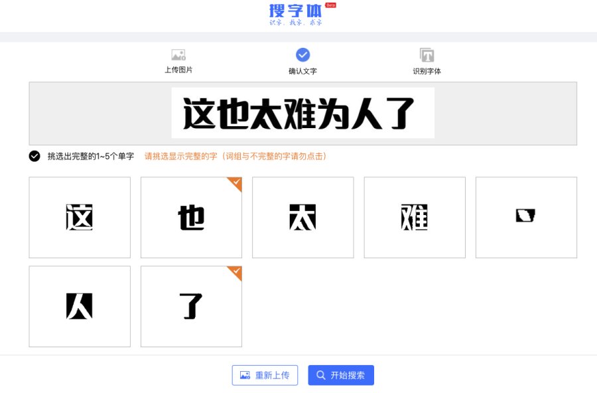Image resolution: width=597 pixels, height=393 pixels.
Task: Click the camera icon inside the 重新上传 button
Action: (x=245, y=374)
